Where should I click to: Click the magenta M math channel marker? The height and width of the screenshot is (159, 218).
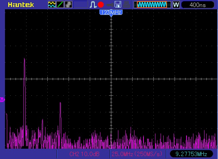pos(2,100)
